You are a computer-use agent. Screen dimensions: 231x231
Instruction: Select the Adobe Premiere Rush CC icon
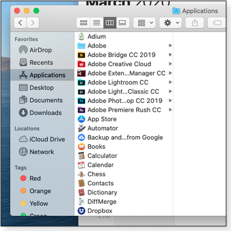(x=81, y=110)
